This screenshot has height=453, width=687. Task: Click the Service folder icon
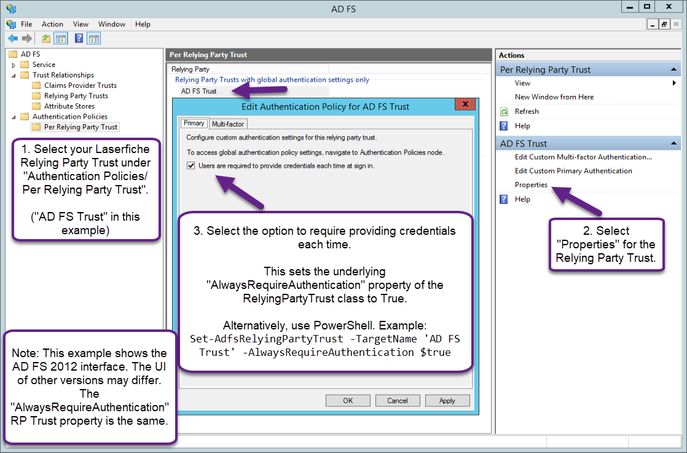[25, 65]
